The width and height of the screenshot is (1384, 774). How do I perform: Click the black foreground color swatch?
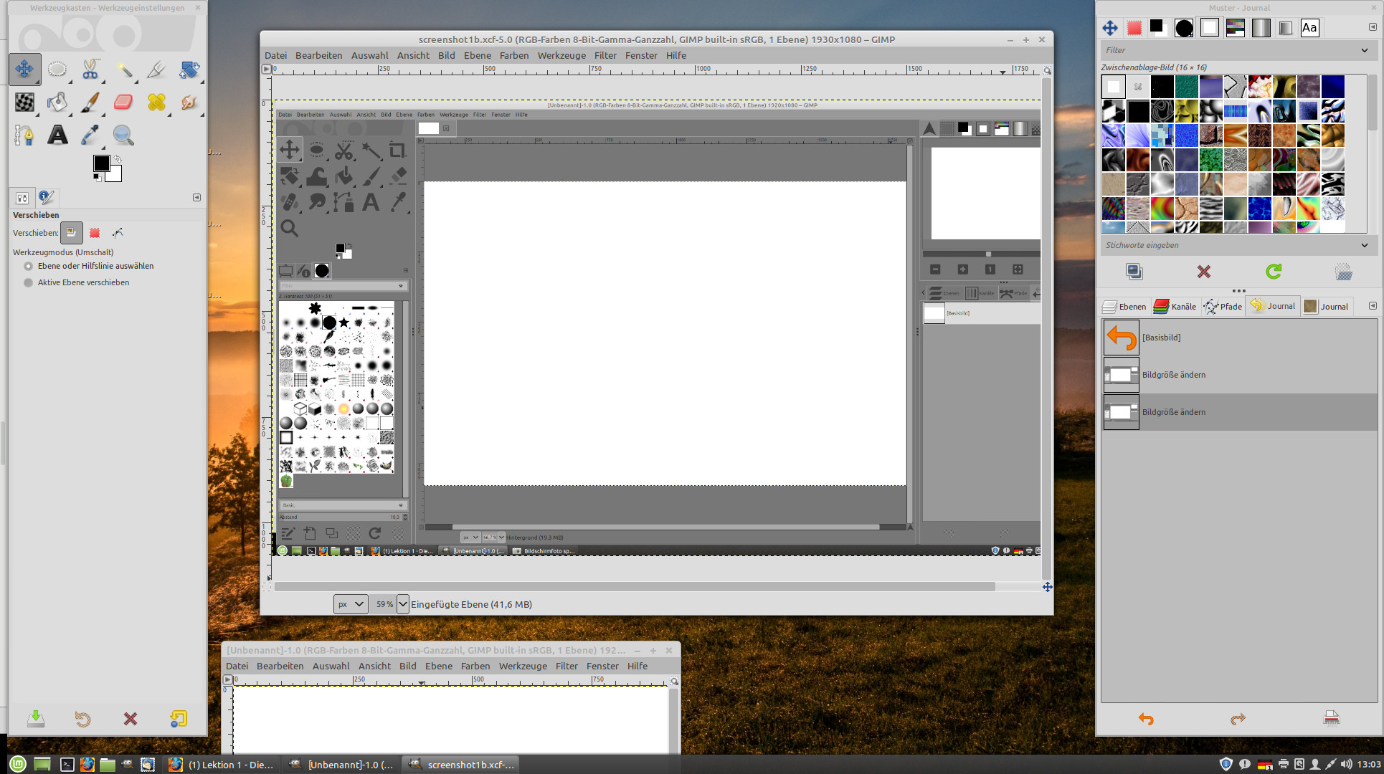coord(101,163)
